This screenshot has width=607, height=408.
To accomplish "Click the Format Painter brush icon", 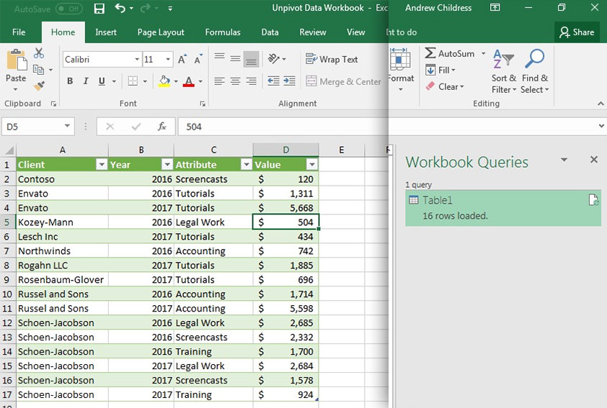I will (x=39, y=86).
